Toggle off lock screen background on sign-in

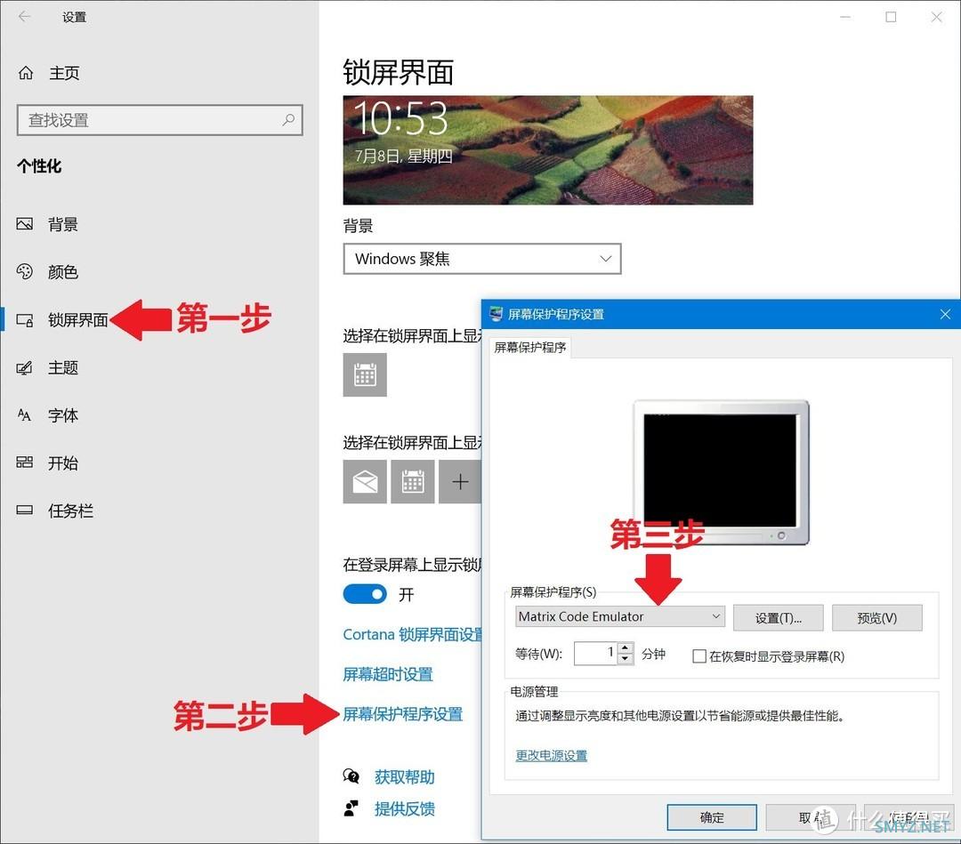(365, 594)
